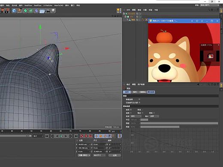
Task: Click the render to picture viewer icon
Action: pos(2,11)
